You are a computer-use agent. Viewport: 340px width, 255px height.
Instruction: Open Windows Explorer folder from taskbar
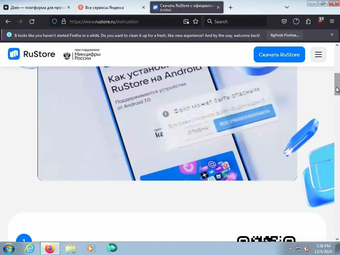point(71,248)
